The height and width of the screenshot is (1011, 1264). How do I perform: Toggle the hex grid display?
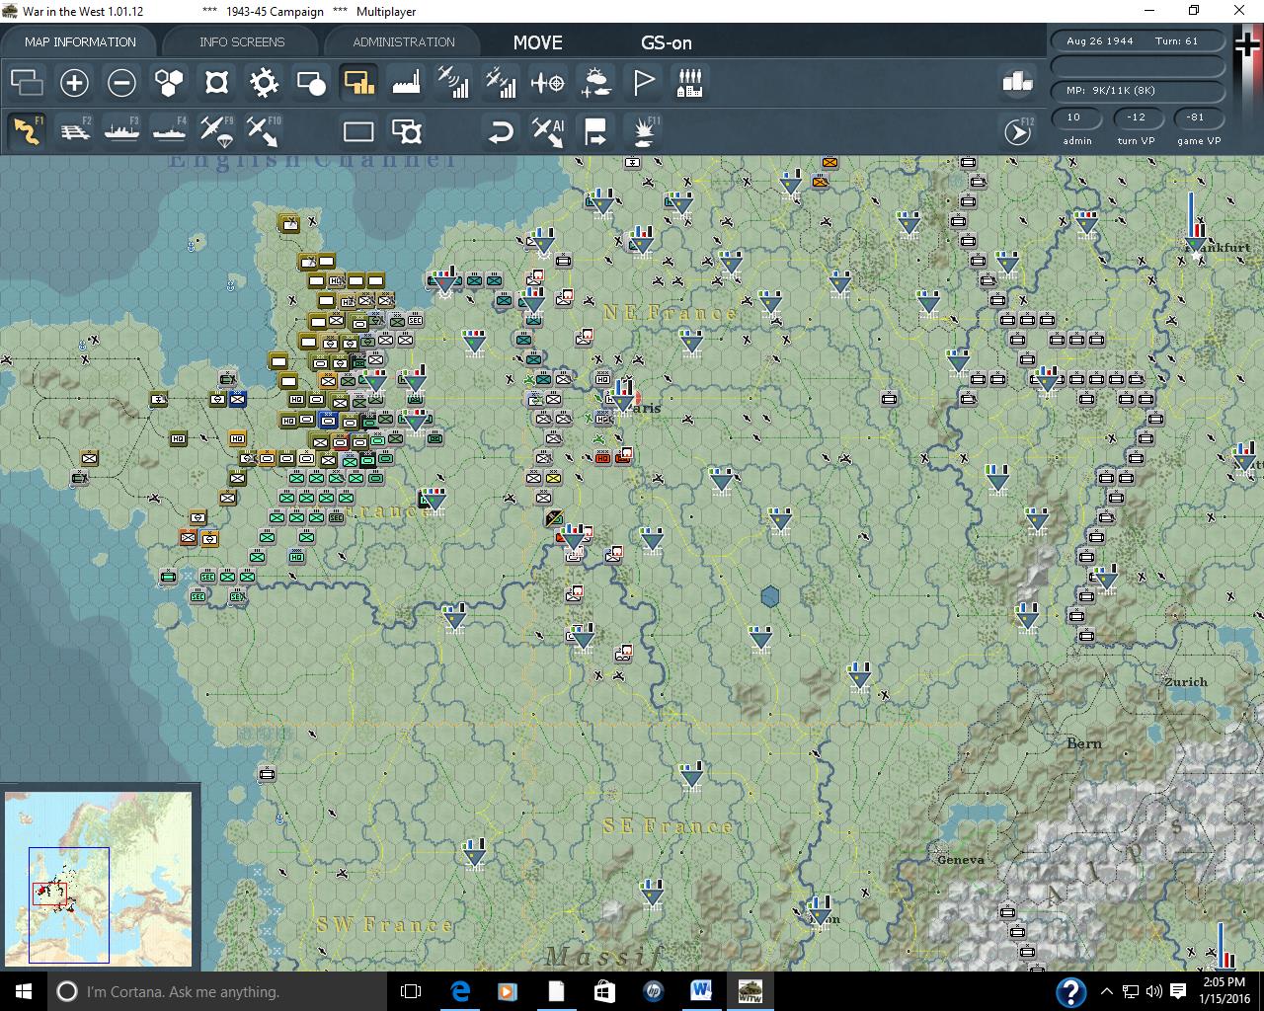pyautogui.click(x=169, y=83)
